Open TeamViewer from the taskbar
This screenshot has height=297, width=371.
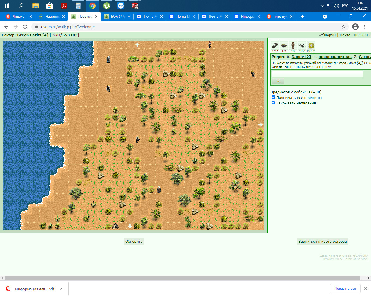[x=121, y=6]
